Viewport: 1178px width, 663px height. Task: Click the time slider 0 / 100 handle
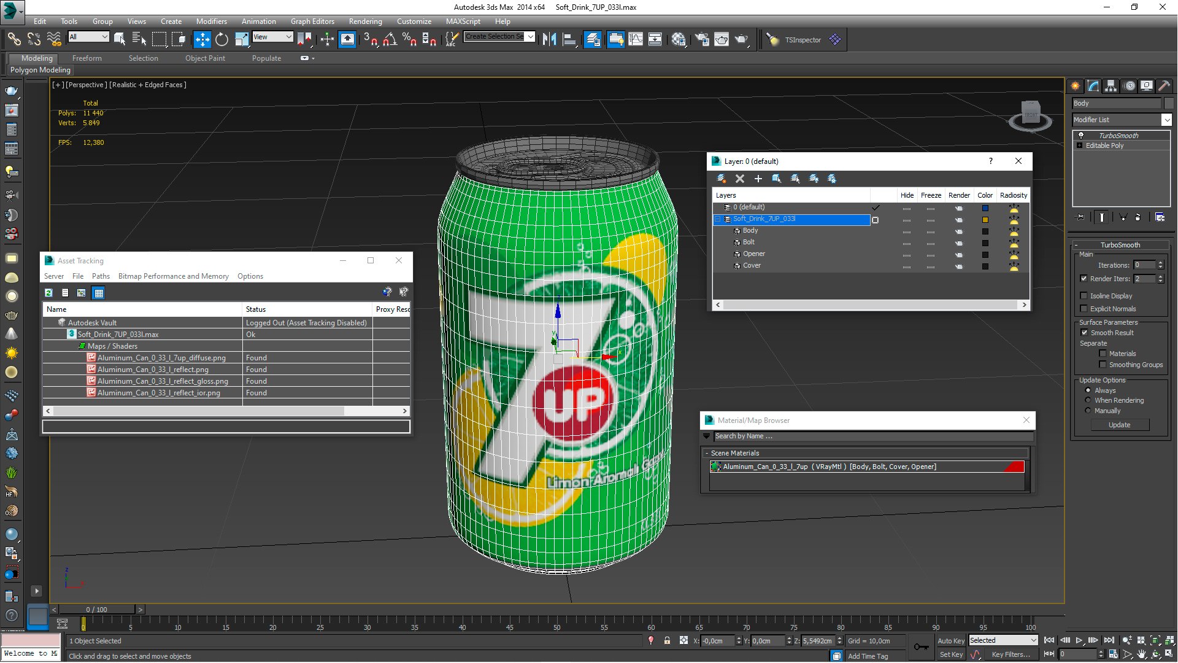coord(96,610)
